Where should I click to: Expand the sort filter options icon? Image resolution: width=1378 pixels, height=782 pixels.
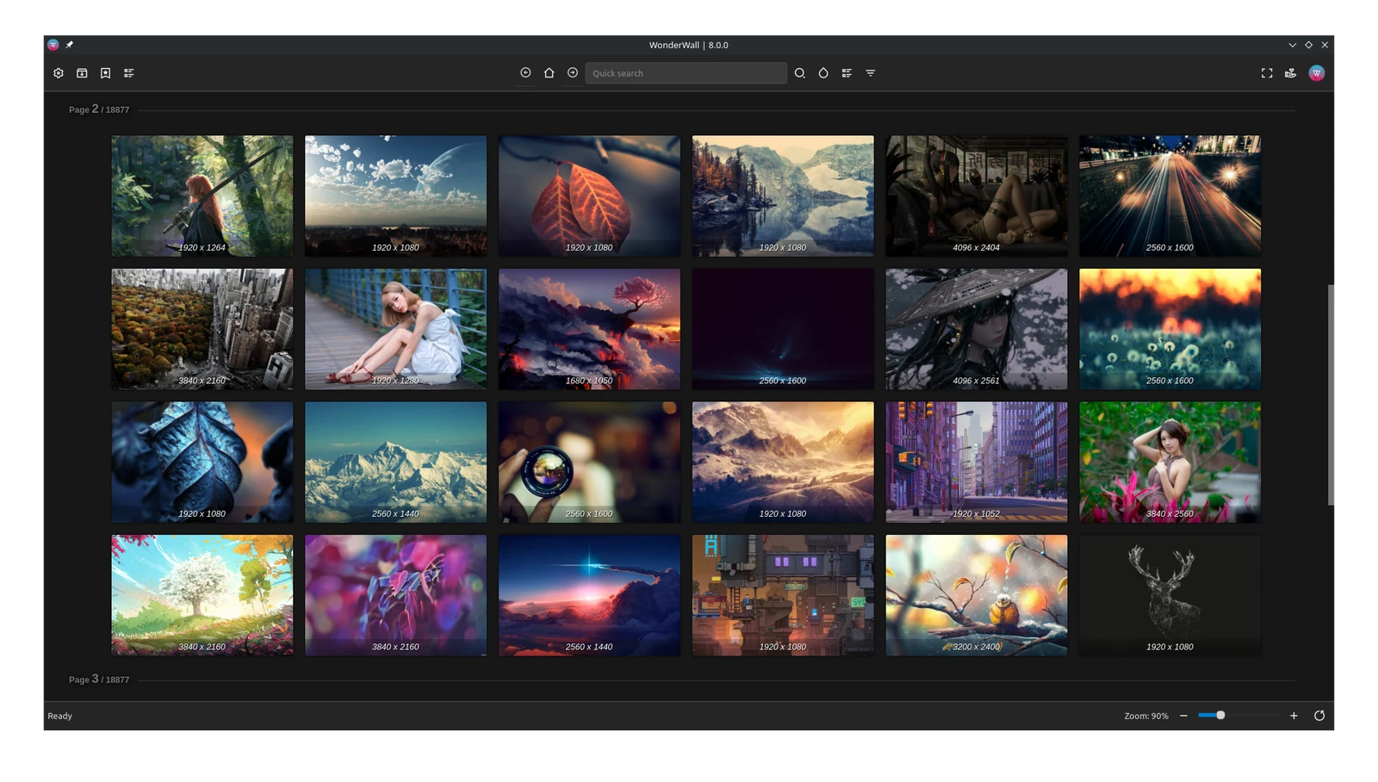coord(871,73)
